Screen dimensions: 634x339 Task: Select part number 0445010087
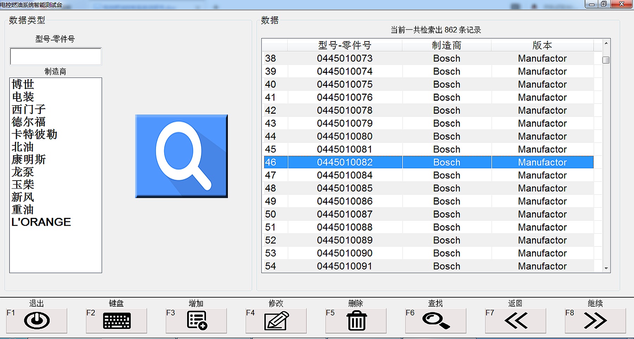click(345, 214)
